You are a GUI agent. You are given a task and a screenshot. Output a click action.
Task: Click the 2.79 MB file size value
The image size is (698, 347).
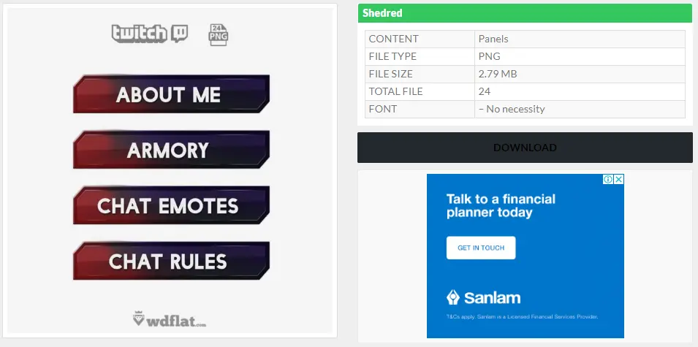(x=497, y=74)
